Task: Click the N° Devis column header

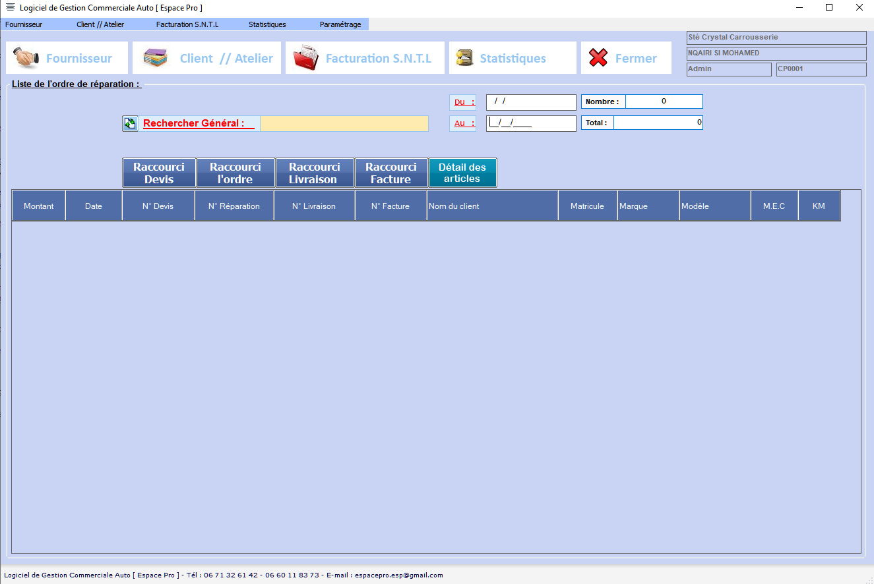Action: (x=158, y=206)
